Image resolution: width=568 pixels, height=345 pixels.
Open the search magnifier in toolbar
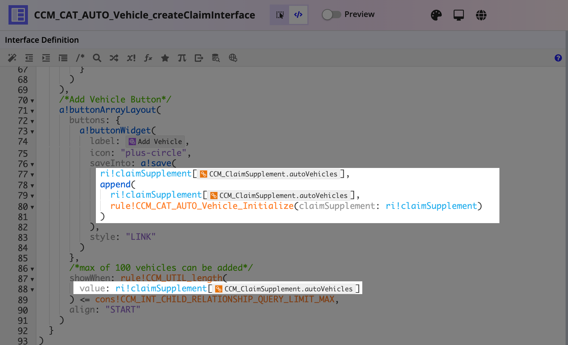point(97,58)
